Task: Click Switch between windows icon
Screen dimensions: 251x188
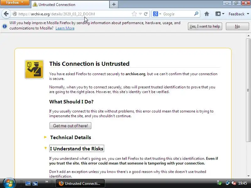Action: [x=35, y=183]
